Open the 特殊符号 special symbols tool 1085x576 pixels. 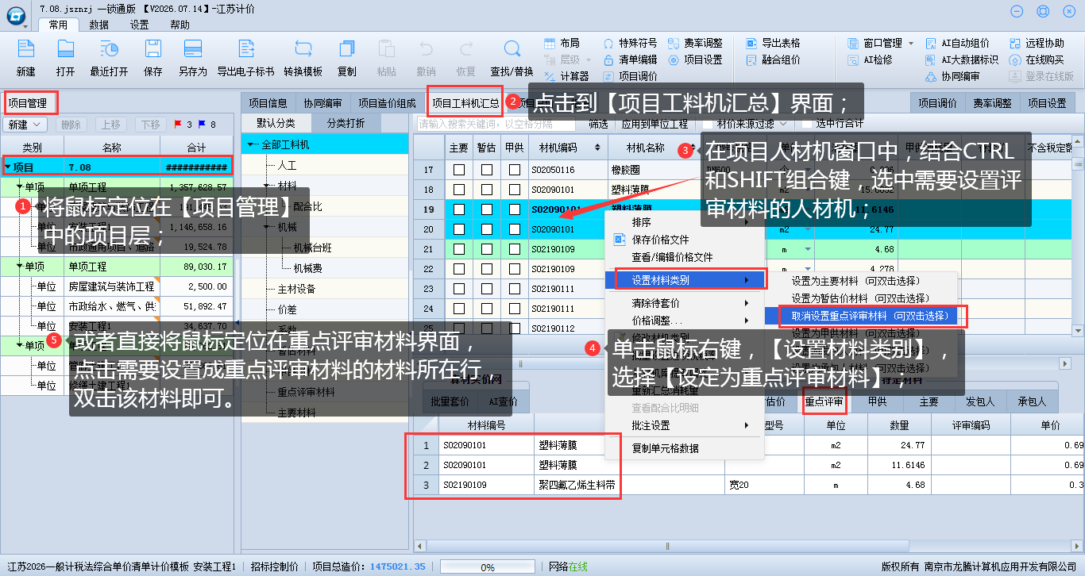(630, 43)
